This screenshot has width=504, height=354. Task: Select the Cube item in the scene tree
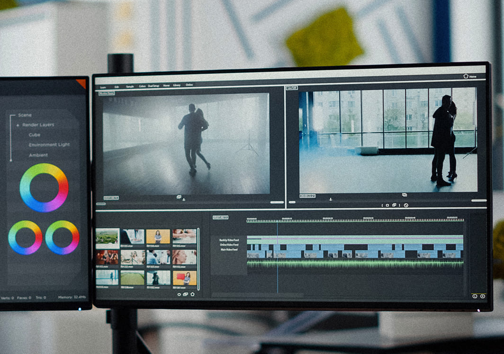34,135
